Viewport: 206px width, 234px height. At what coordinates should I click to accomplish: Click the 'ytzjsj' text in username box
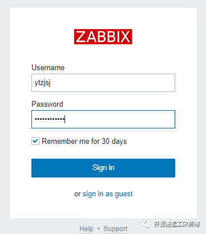pos(43,83)
